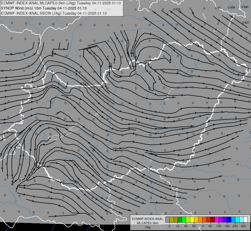Click the pure blue legend swatch
Screen dimensions: 251x231
click(x=229, y=219)
